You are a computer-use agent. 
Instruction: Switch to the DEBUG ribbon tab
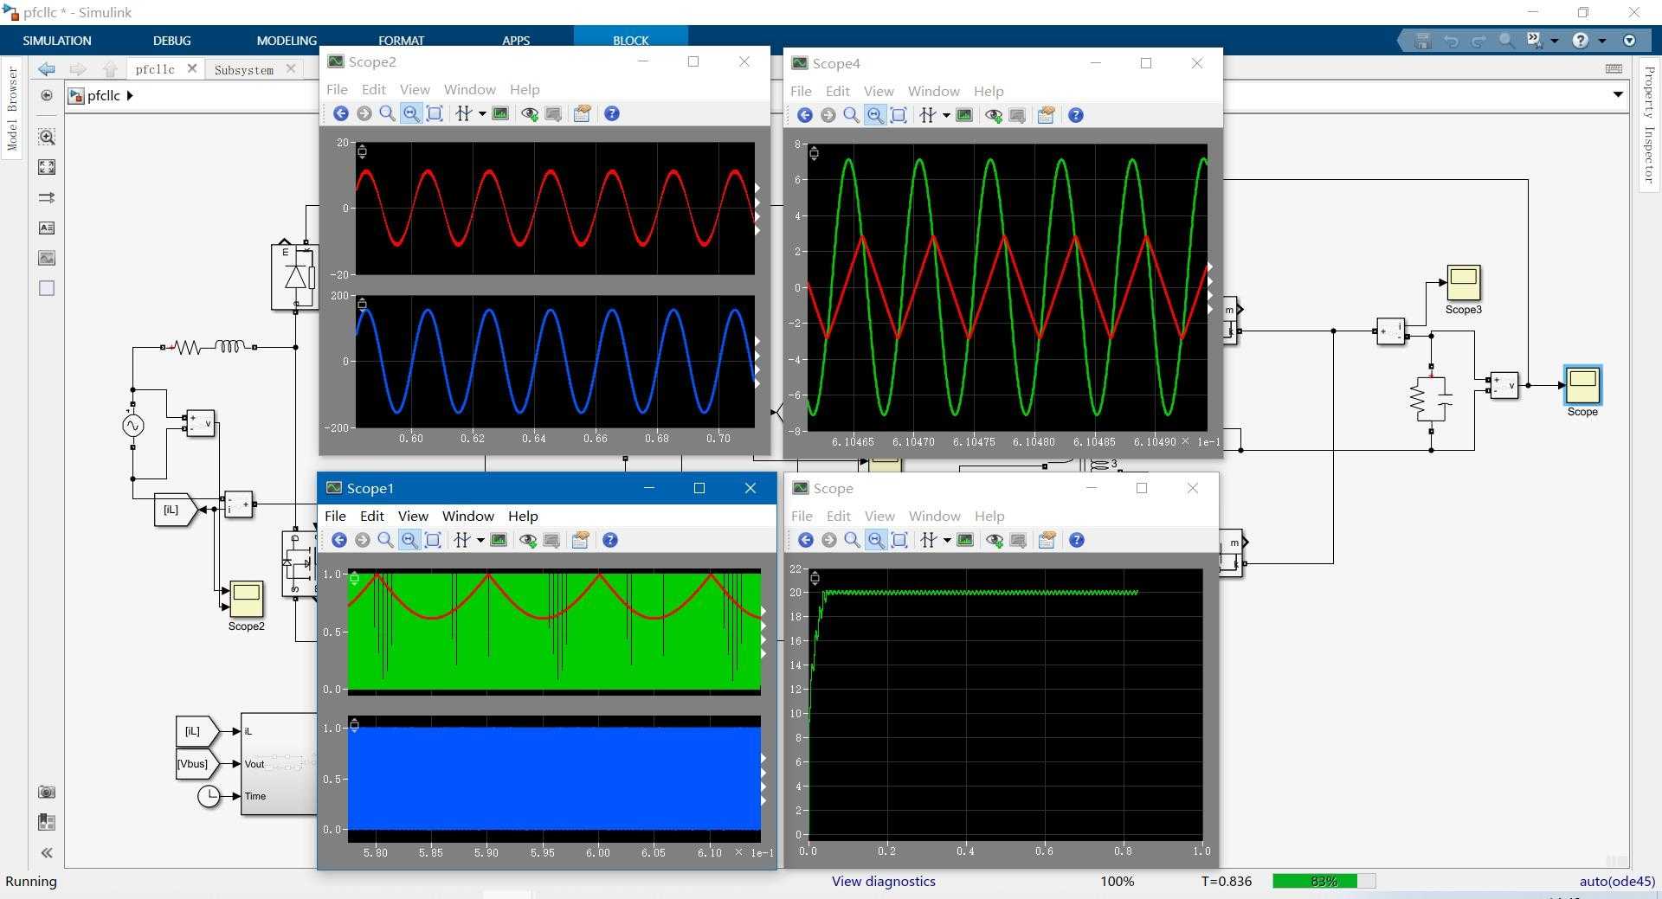pos(171,41)
